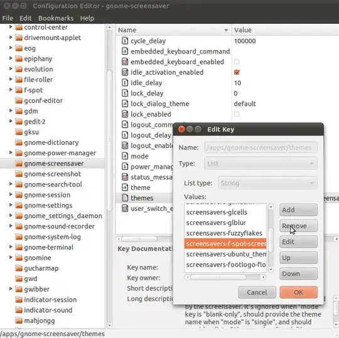Expand the evolution folder arrow

(11, 69)
